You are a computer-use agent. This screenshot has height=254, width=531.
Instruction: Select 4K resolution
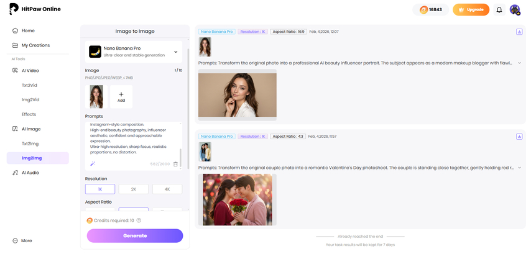[x=167, y=189]
